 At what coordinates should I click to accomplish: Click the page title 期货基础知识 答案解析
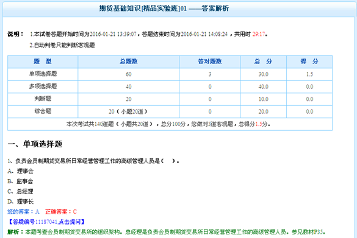(x=164, y=9)
